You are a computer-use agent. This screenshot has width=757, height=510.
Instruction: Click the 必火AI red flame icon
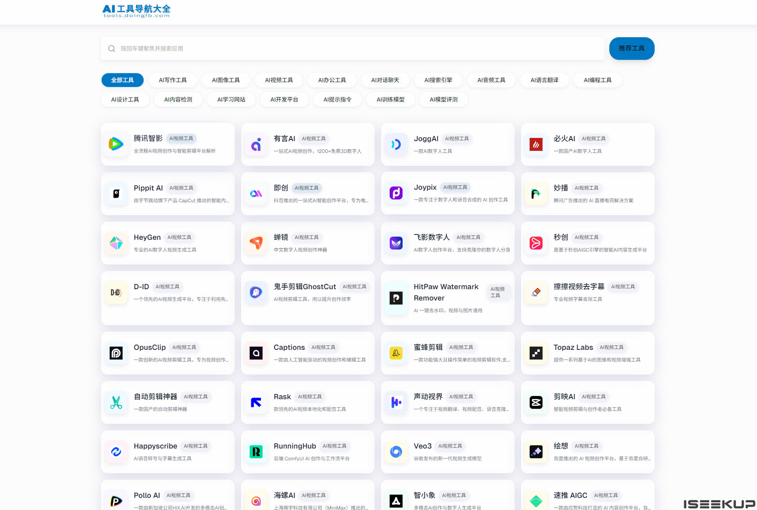pyautogui.click(x=536, y=144)
